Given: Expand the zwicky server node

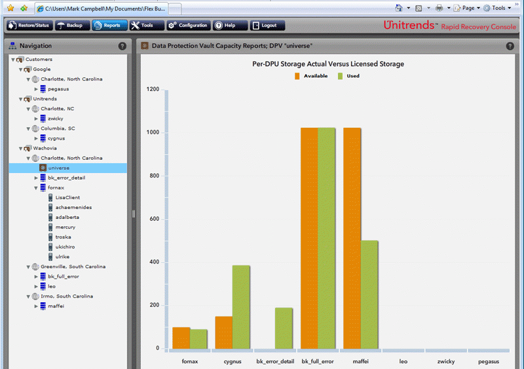Looking at the screenshot, I should (x=36, y=119).
